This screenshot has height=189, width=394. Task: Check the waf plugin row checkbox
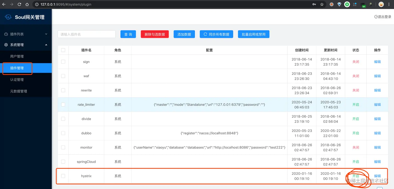point(63,76)
